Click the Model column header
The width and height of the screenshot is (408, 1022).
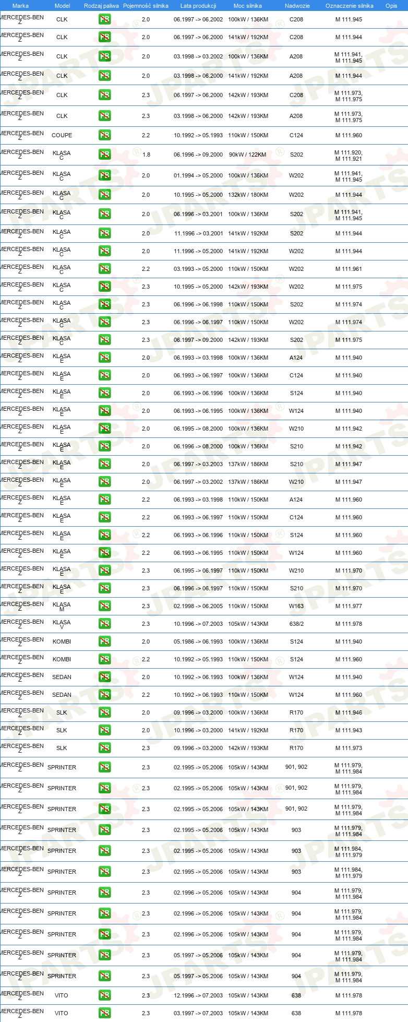coord(62,6)
